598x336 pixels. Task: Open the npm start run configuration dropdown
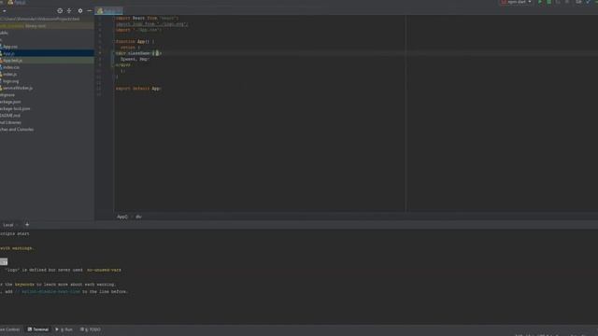click(517, 2)
